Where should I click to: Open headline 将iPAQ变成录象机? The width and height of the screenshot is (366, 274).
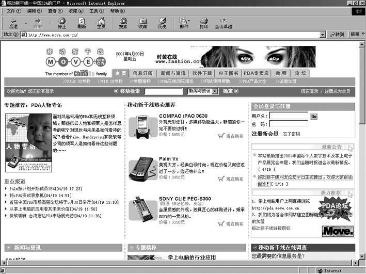[x=40, y=196]
